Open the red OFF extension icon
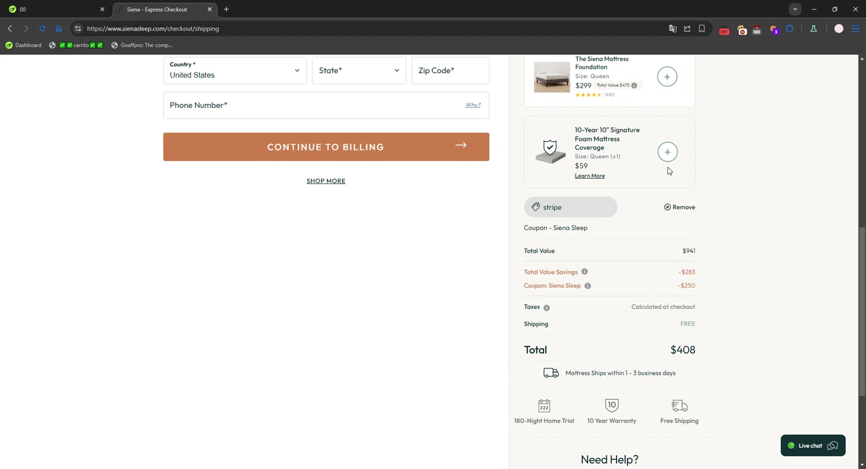The image size is (866, 469). click(x=724, y=29)
